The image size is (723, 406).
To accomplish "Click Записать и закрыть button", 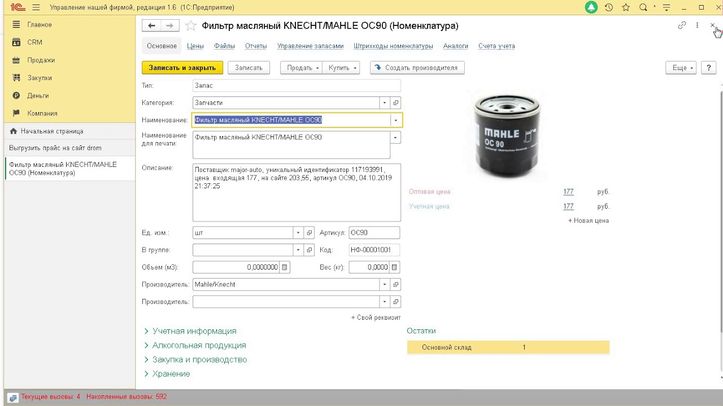I will coord(182,68).
